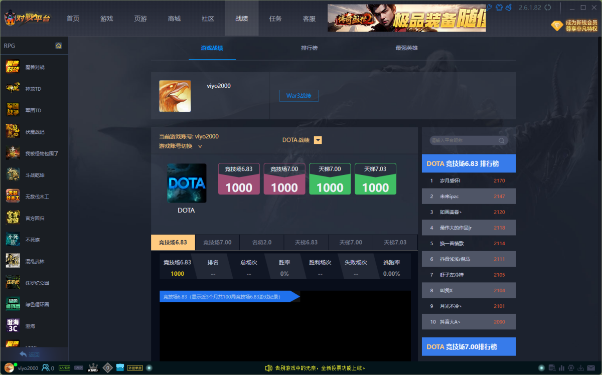Screen dimensions: 602x375
Task: Select the 澄海3C game icon
Action: point(13,325)
